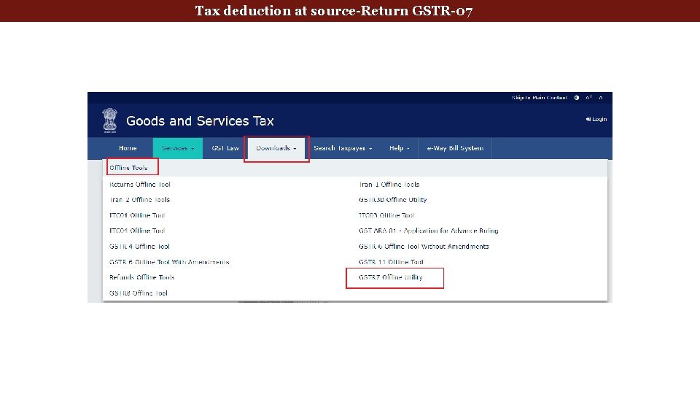Click Skip to Main Content link
700x394 pixels.
[x=540, y=97]
